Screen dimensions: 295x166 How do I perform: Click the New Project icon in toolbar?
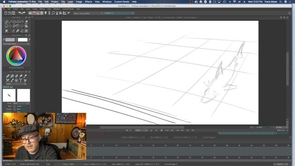pyautogui.click(x=6, y=13)
